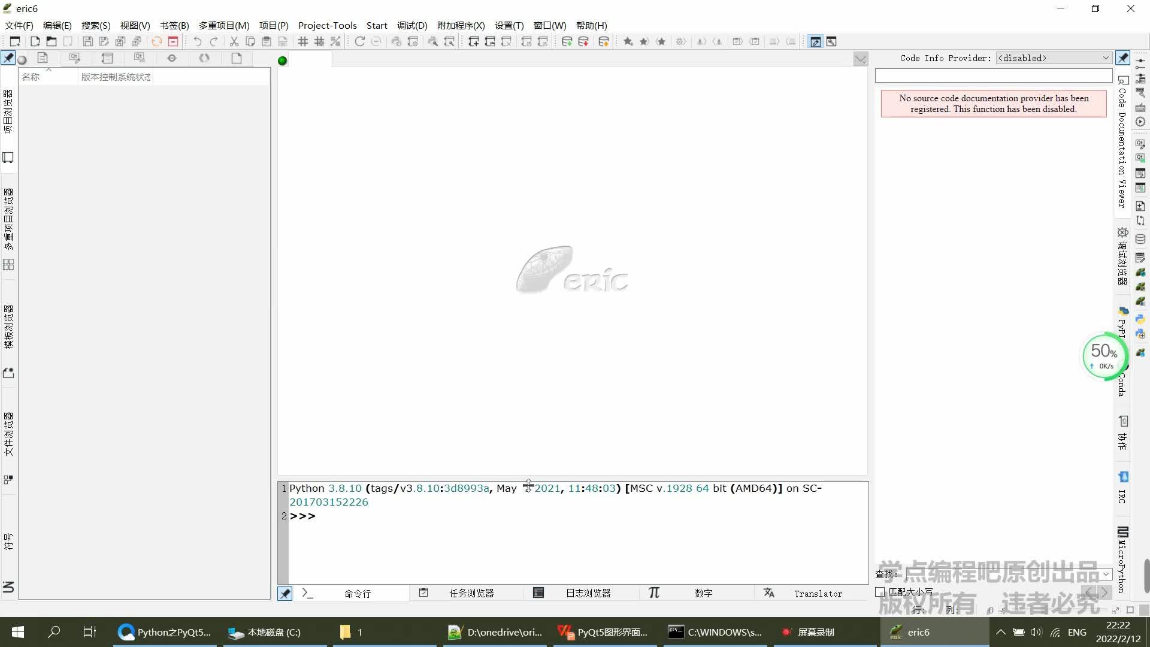Click the cut scissors toolbar icon

pyautogui.click(x=234, y=41)
